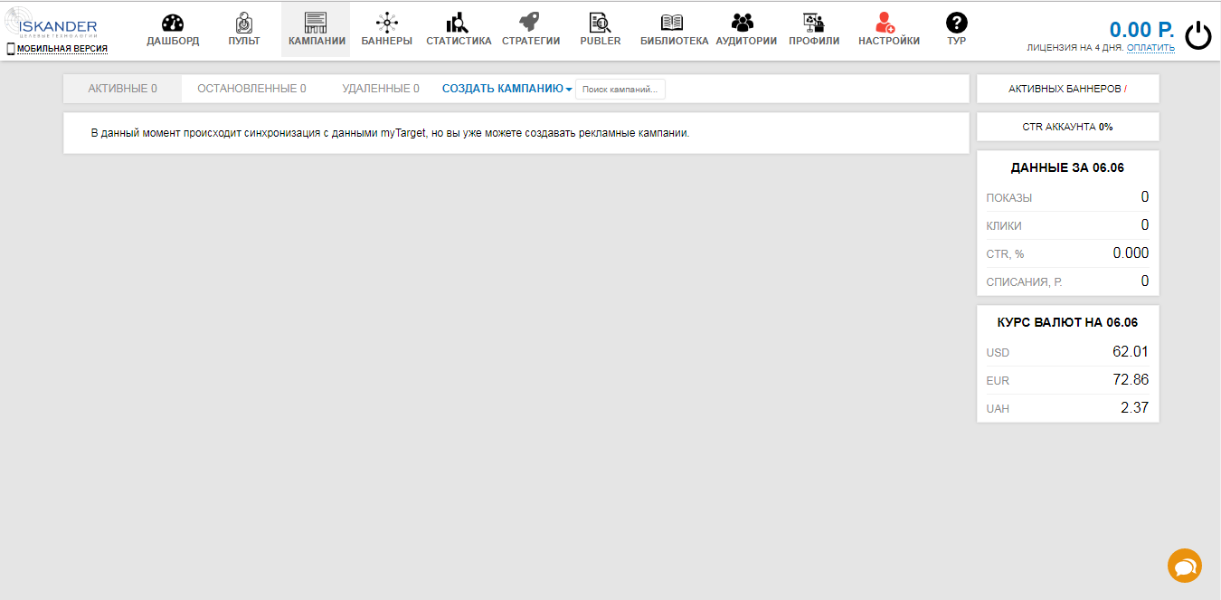Image resolution: width=1221 pixels, height=600 pixels.
Task: Open the Аудитории people icon
Action: [743, 23]
